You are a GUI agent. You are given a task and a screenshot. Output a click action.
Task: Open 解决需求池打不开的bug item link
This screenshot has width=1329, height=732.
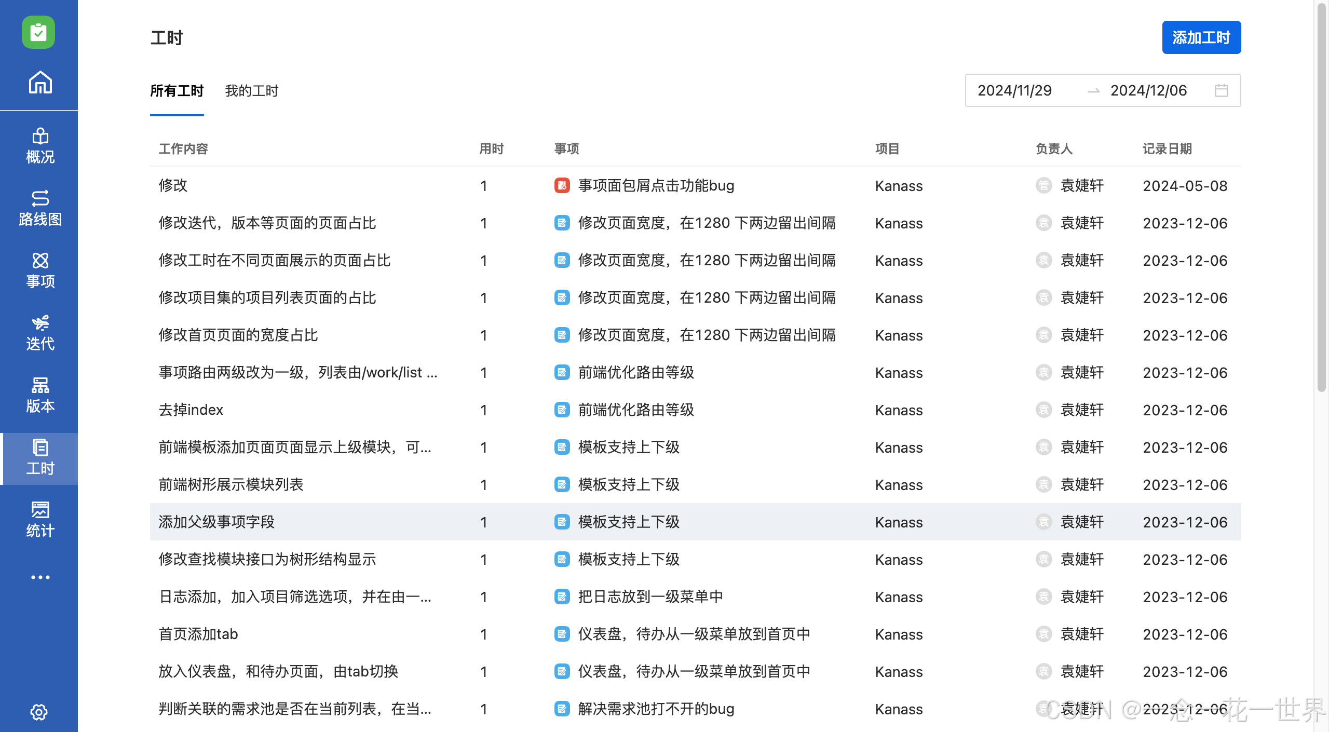[656, 709]
